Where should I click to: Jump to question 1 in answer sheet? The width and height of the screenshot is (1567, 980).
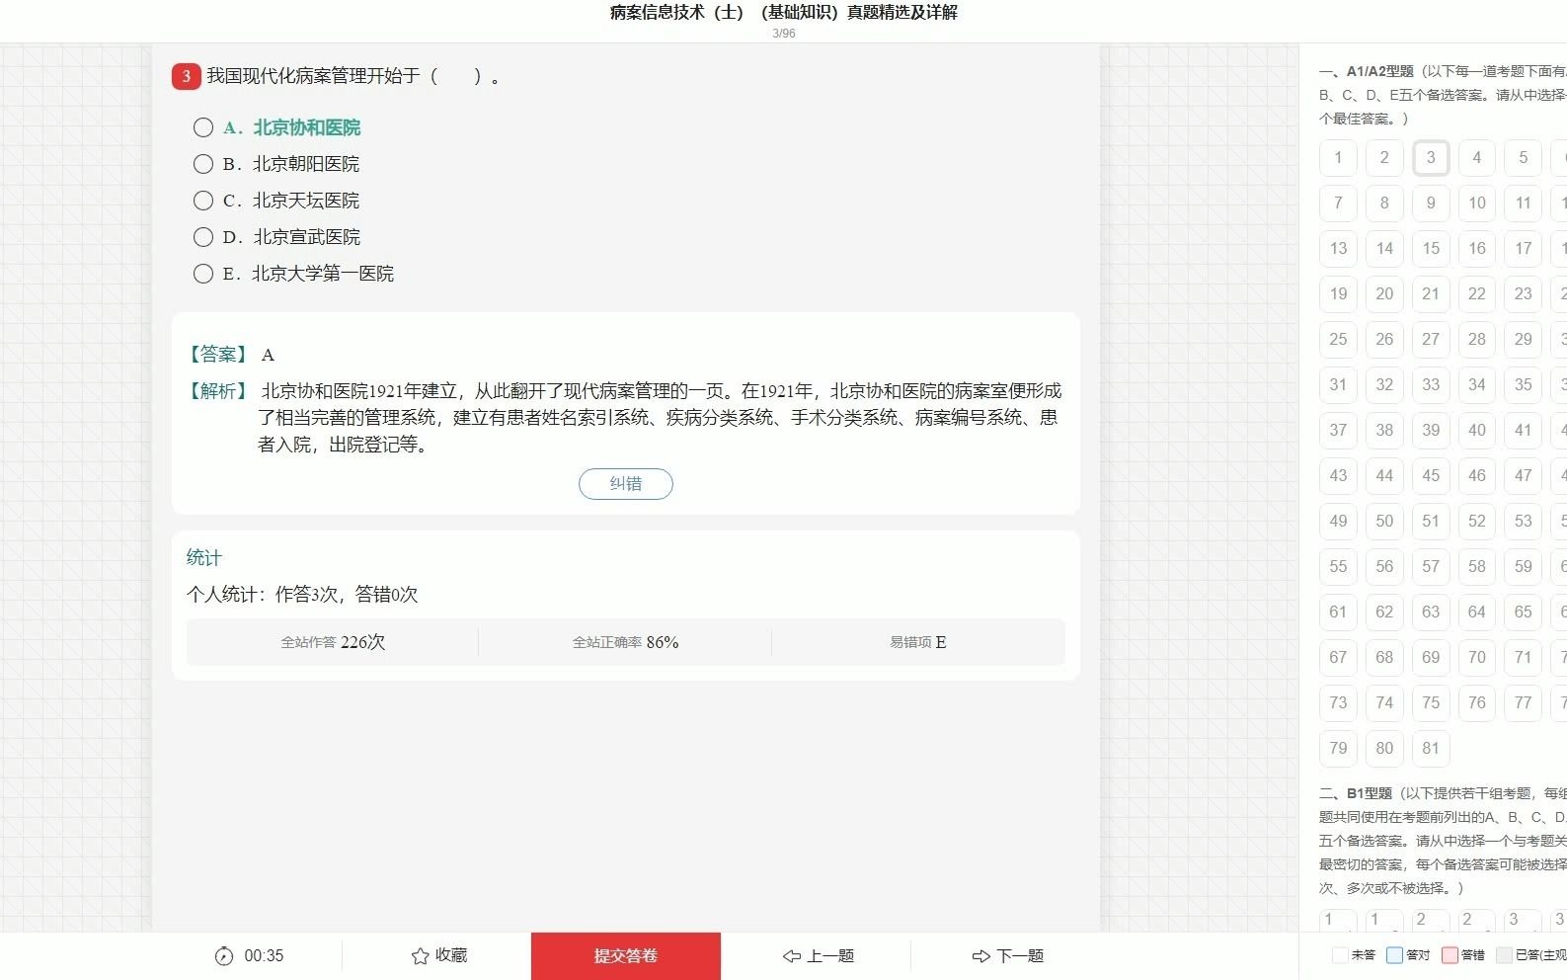pos(1338,158)
